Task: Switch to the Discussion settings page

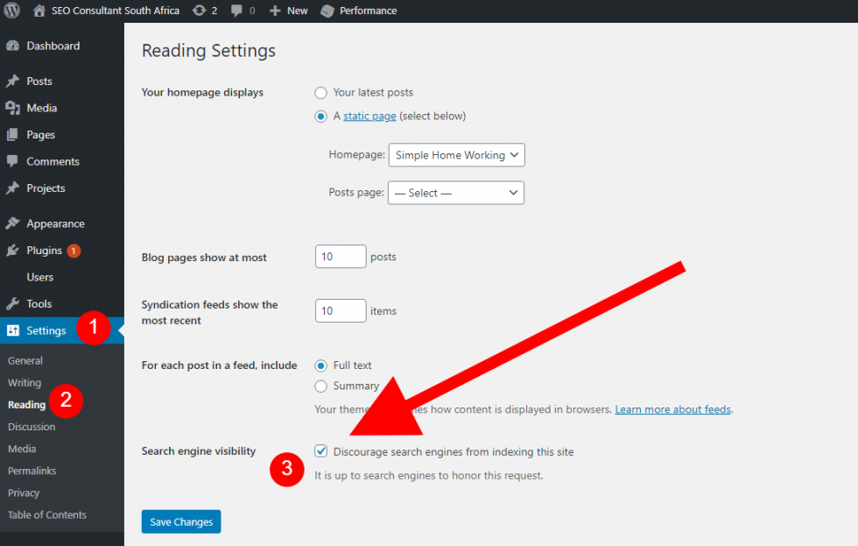Action: click(x=32, y=427)
